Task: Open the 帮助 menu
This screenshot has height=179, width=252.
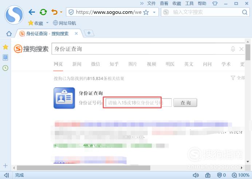Action: [x=202, y=3]
